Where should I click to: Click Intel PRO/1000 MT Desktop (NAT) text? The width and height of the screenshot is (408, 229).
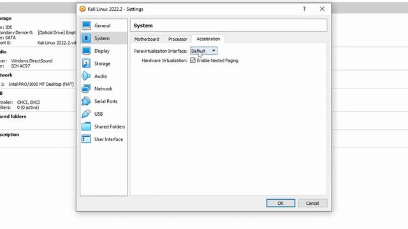tap(41, 84)
